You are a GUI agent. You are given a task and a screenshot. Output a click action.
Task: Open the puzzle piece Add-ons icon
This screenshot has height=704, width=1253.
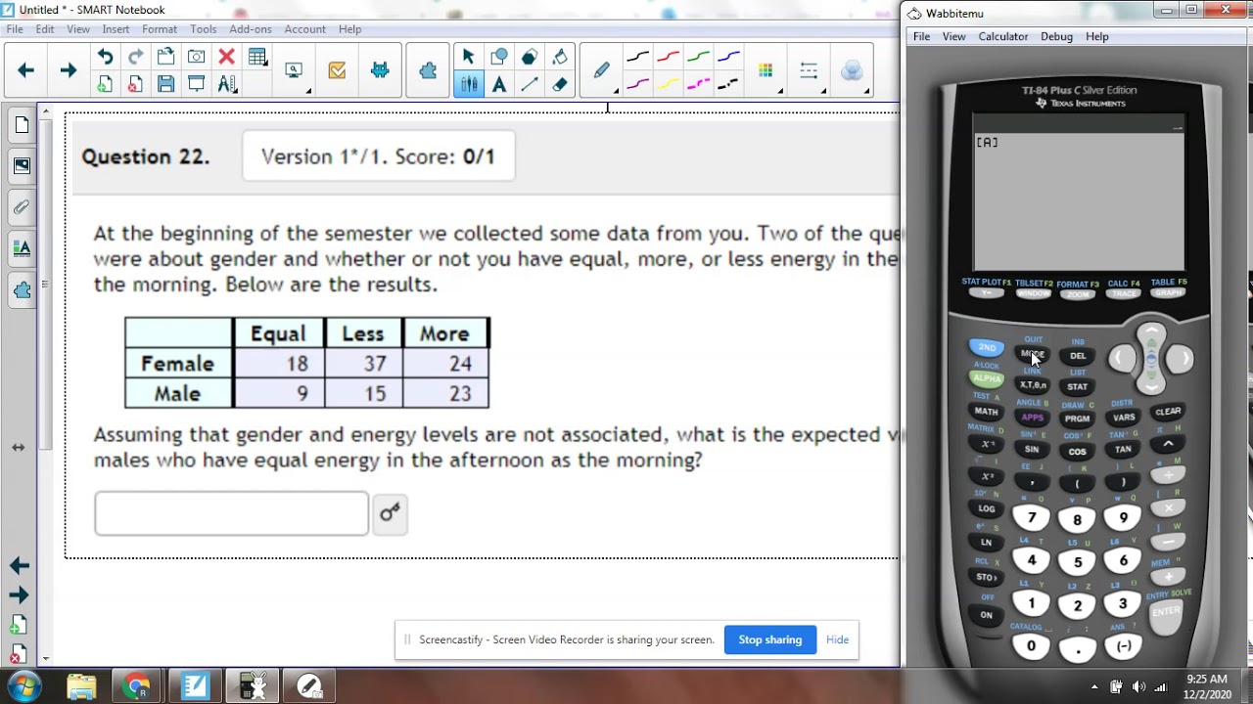(428, 70)
